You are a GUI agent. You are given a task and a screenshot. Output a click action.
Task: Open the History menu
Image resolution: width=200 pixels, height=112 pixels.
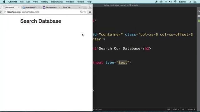(x=44, y=2)
